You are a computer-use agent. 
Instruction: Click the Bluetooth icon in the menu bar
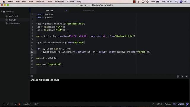(x=138, y=1)
